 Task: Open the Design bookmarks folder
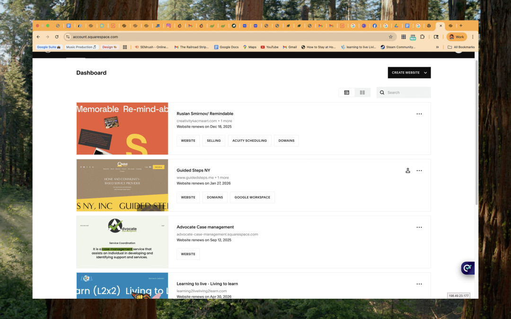coord(109,47)
